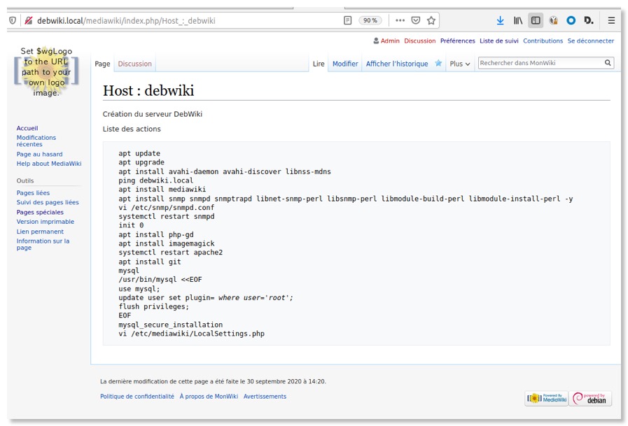The image size is (628, 426).
Task: Click the wiki search magnifier icon
Action: pyautogui.click(x=608, y=63)
